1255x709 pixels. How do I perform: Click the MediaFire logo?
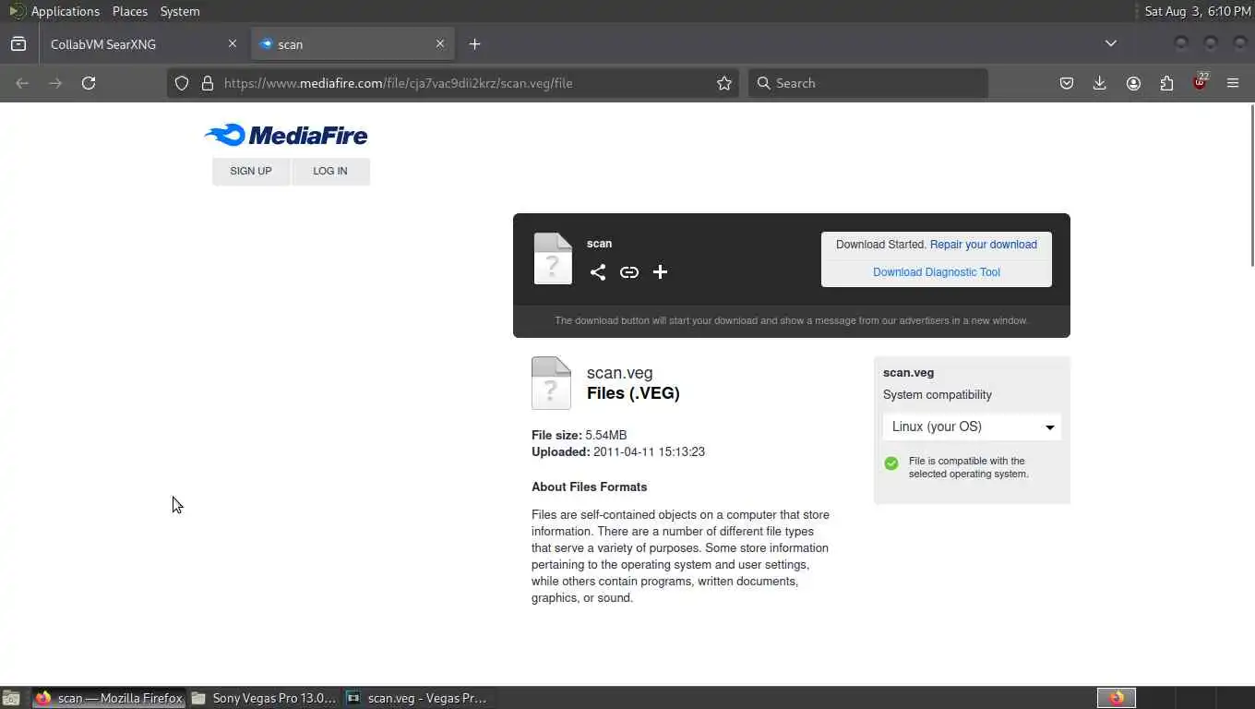[x=286, y=135]
